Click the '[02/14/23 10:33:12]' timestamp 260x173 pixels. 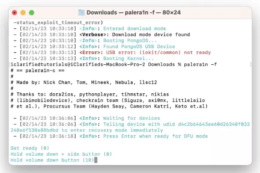click(x=48, y=46)
